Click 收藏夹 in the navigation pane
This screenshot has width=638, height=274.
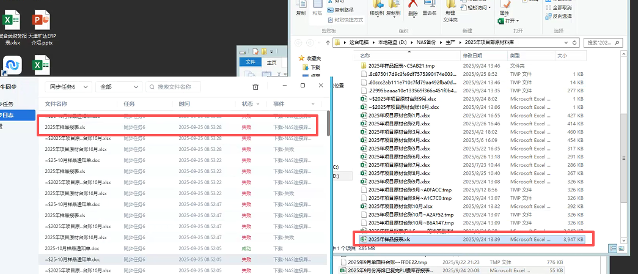[x=310, y=58]
